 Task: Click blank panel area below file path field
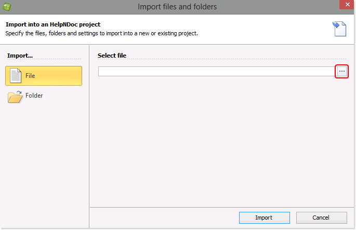point(221,140)
